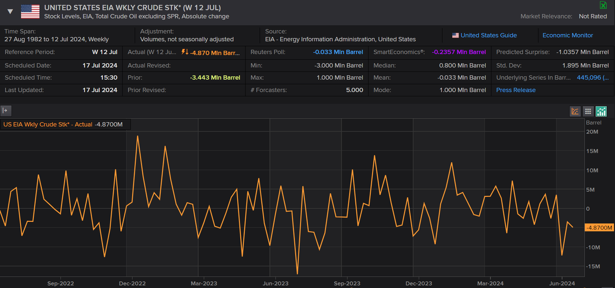Screen dimensions: 615x288
Task: Click the Reuters Poll value -0.033 Mln Barrel
Action: click(x=338, y=52)
